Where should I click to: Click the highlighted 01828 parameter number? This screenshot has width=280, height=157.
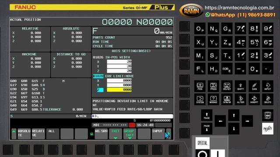(x=98, y=76)
